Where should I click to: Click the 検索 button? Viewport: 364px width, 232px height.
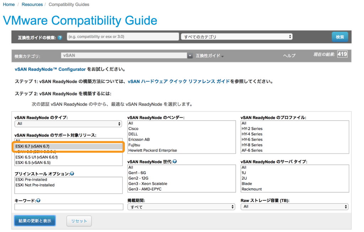(340, 37)
